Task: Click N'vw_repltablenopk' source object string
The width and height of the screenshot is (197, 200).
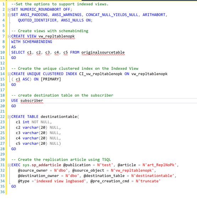Action: (132, 170)
